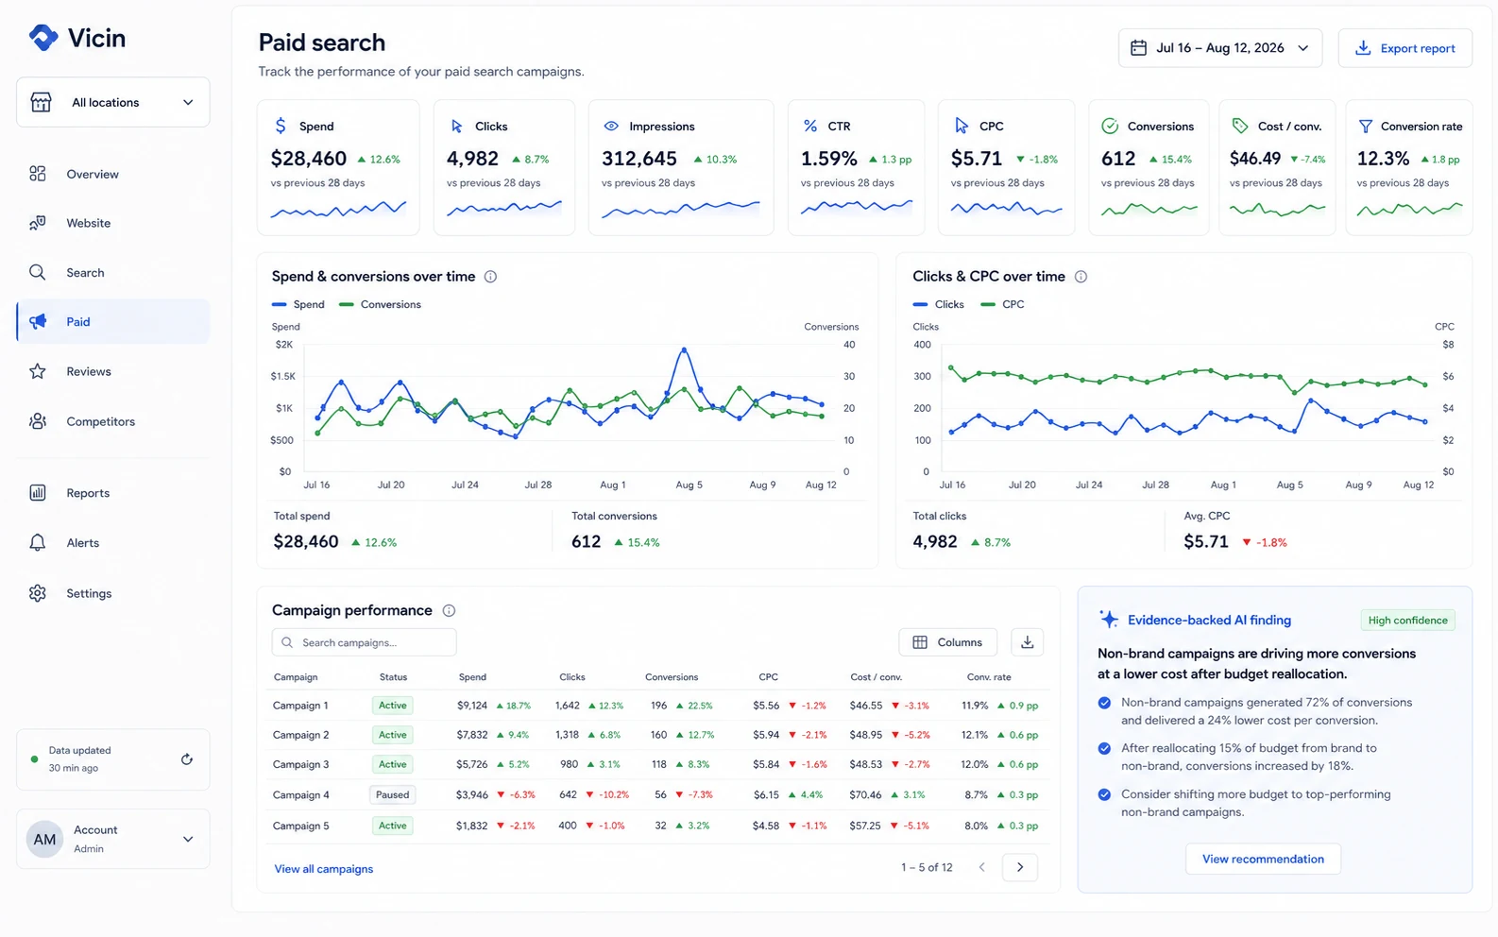Open the Columns selector
The width and height of the screenshot is (1498, 937).
948,642
